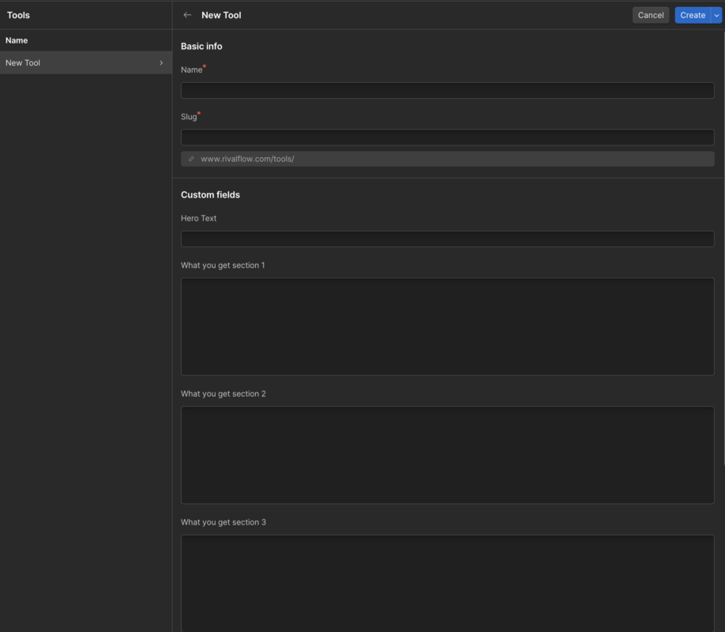725x632 pixels.
Task: Focus the Slug input field
Action: tap(447, 137)
